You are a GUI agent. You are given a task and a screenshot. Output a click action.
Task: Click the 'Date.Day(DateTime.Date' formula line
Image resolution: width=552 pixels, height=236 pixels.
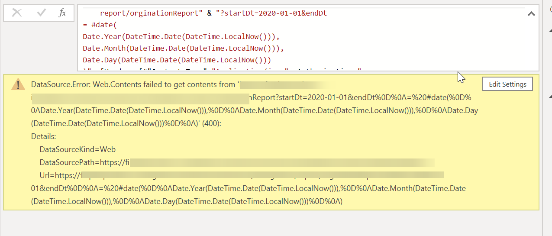(177, 60)
